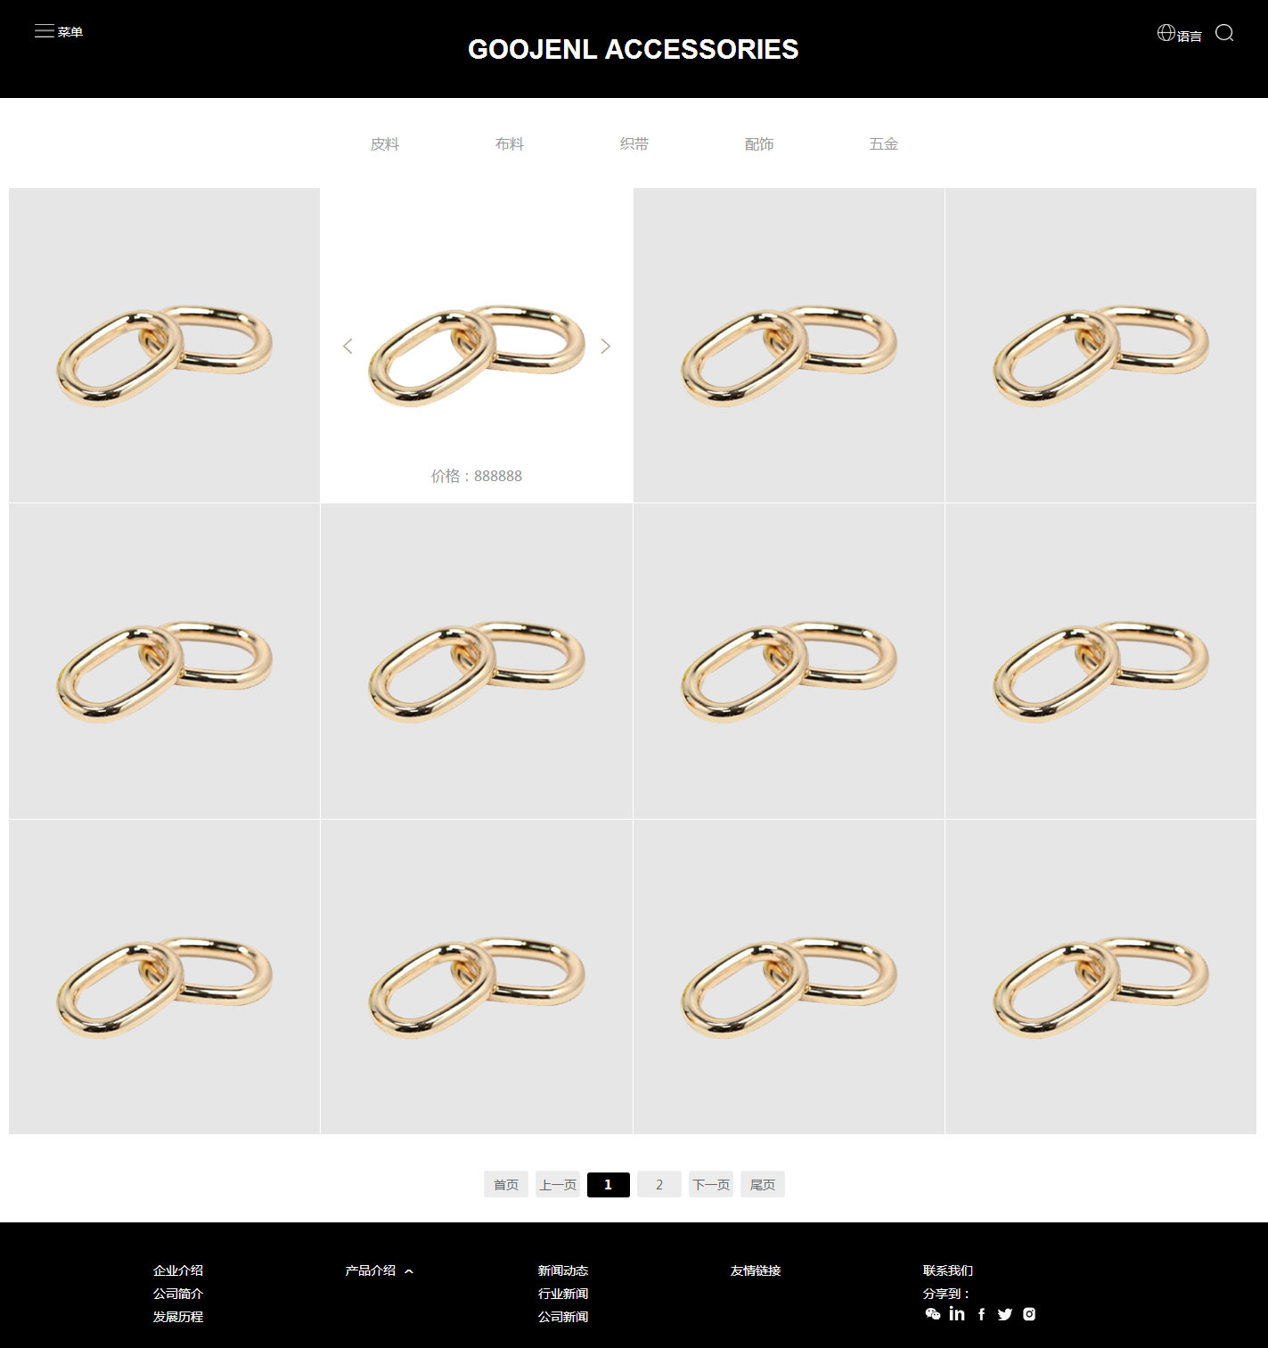Open the hamburger 菜单 menu icon
1268x1348 pixels.
coord(45,31)
